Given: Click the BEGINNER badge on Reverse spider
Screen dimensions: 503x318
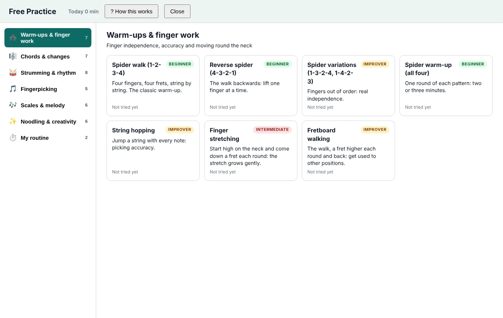Looking at the screenshot, I should 278,64.
